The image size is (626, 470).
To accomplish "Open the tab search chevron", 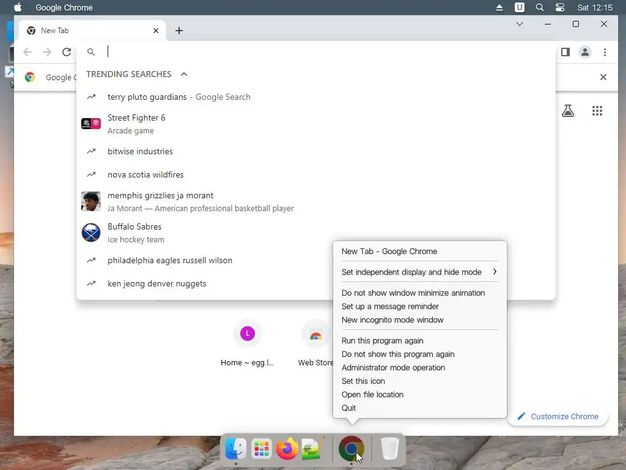I will 520,24.
